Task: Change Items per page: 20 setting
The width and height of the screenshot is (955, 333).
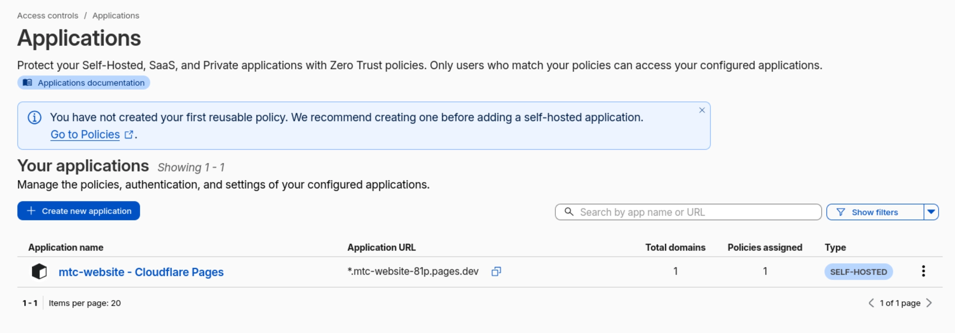Action: [85, 303]
